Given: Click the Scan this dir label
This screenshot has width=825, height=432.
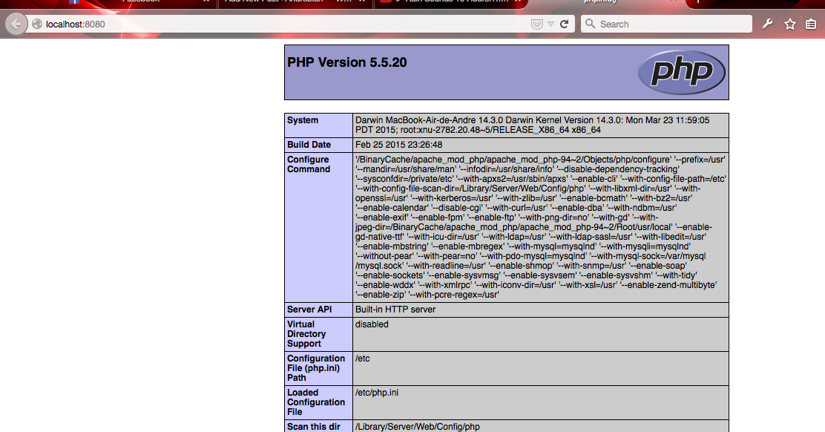Looking at the screenshot, I should pyautogui.click(x=314, y=427).
